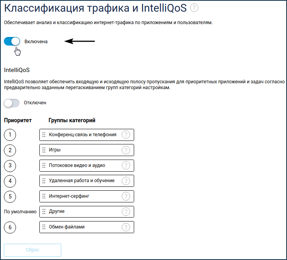This screenshot has height=260, width=287.
Task: Grab drag handle of Потоковое видео и аудио
Action: point(44,165)
